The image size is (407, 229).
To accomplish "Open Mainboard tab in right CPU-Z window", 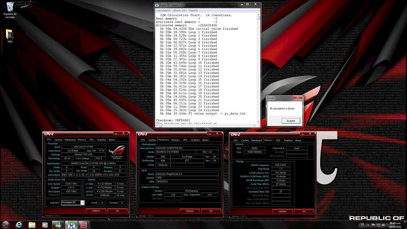I will click(x=256, y=141).
